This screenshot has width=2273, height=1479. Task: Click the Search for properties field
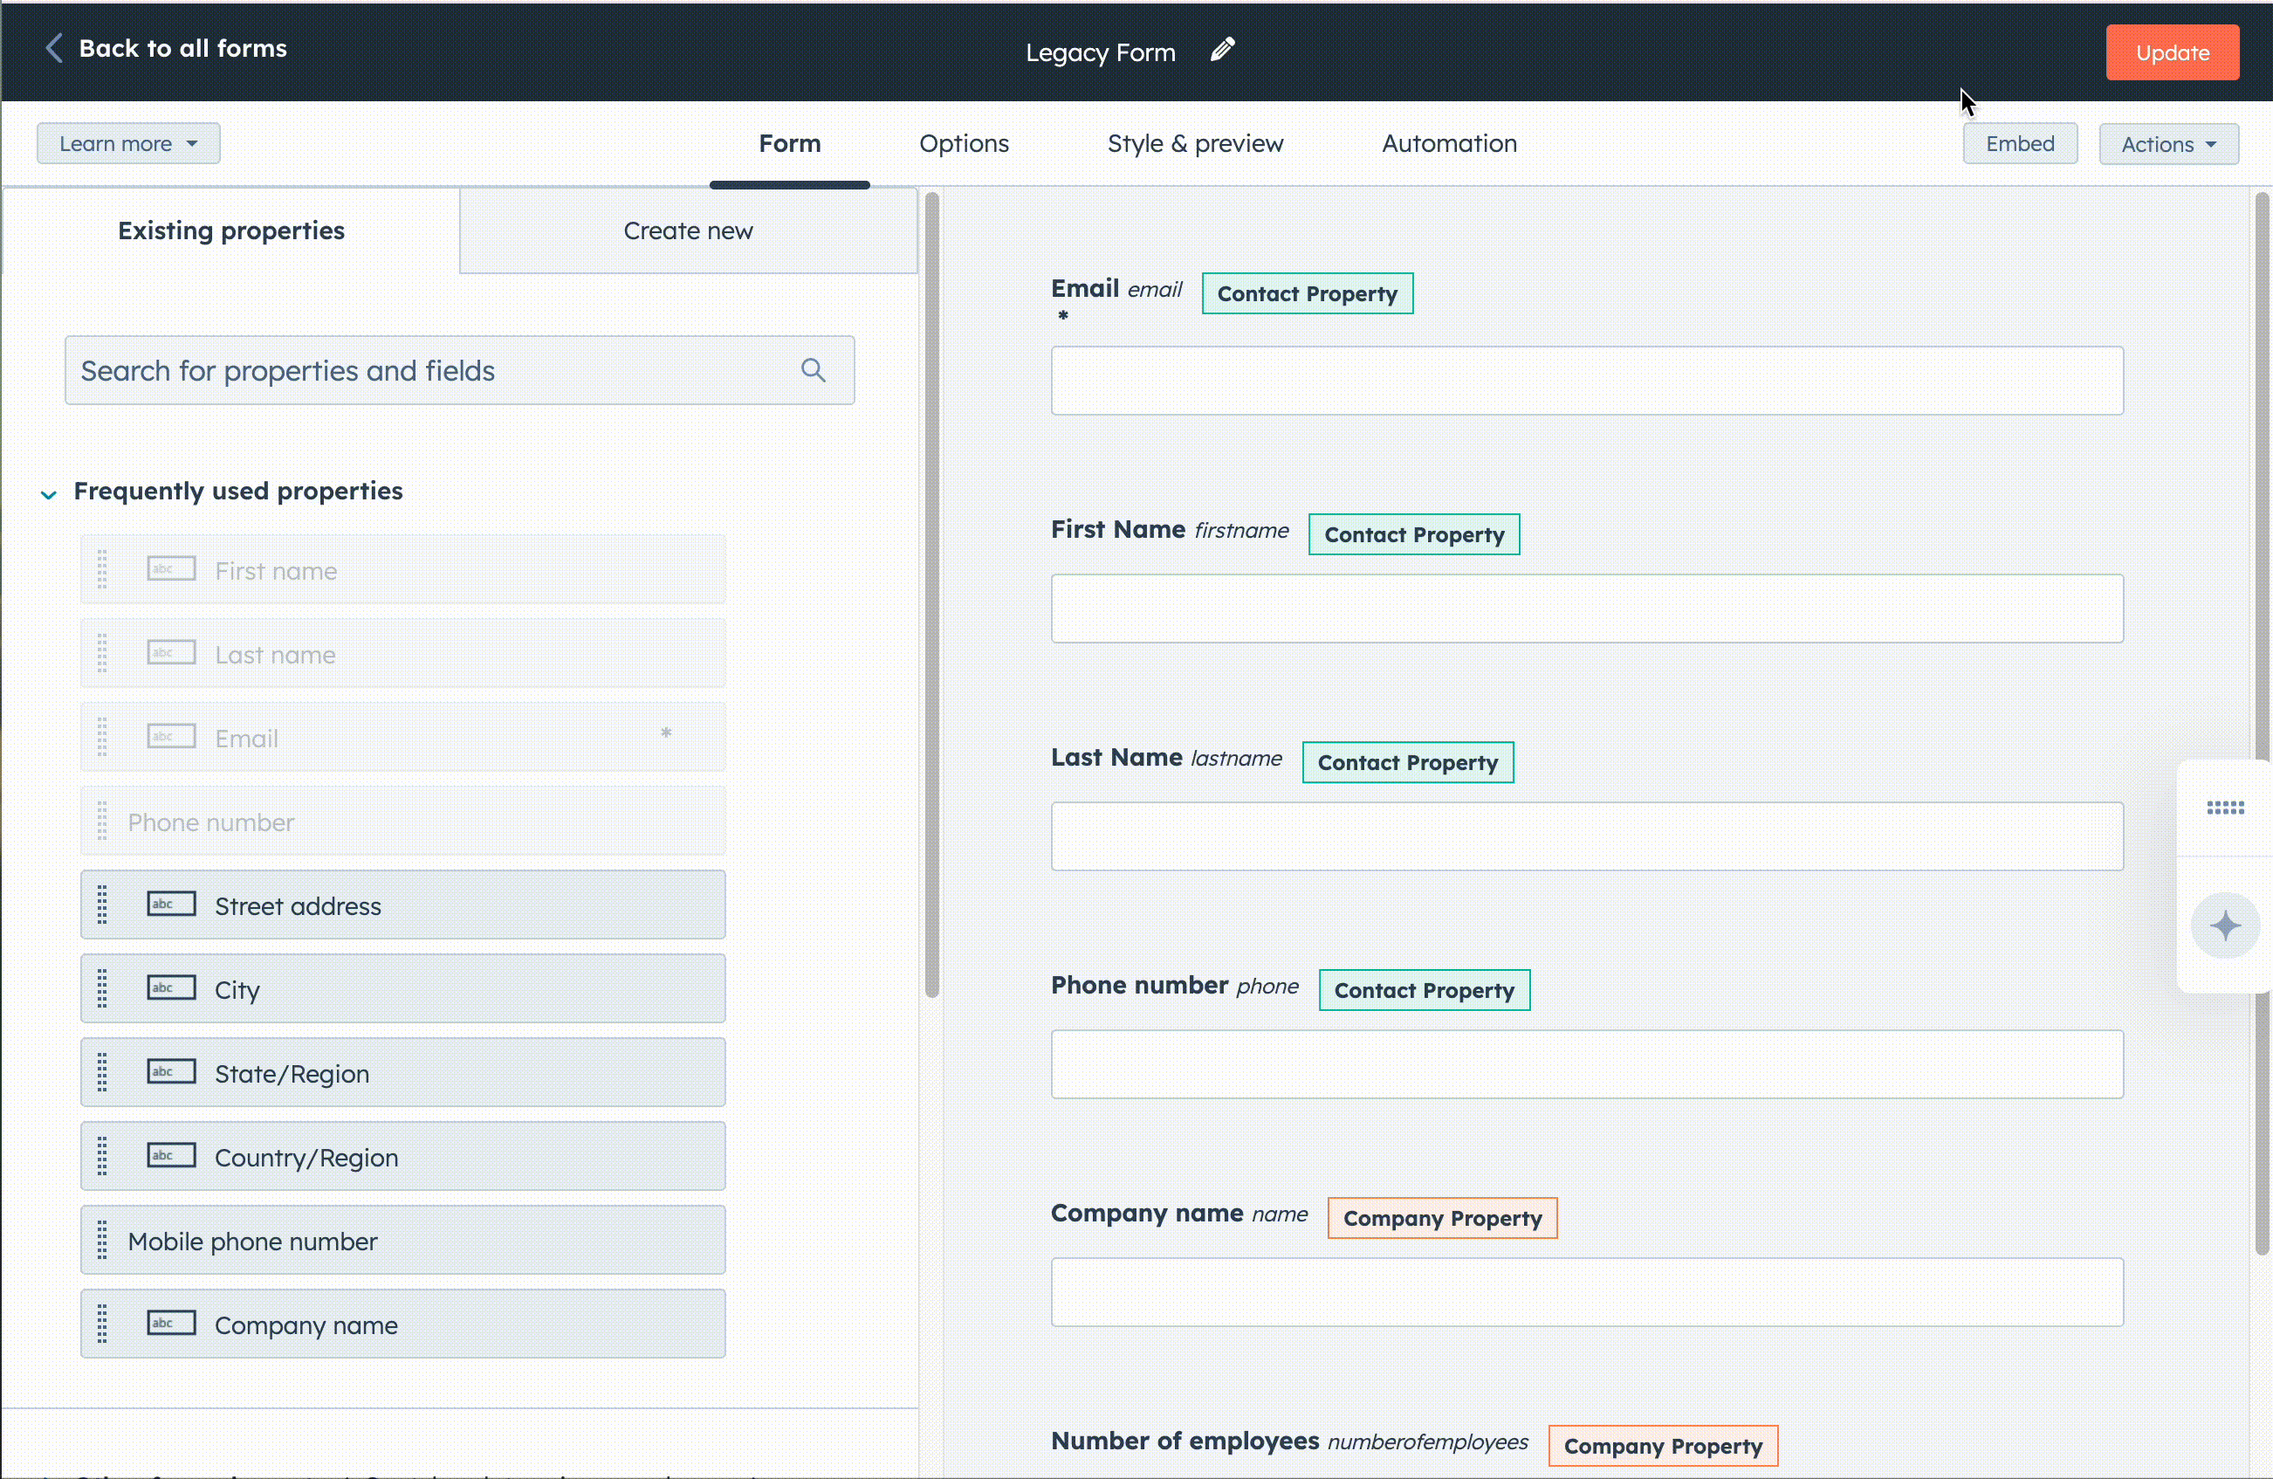[429, 370]
